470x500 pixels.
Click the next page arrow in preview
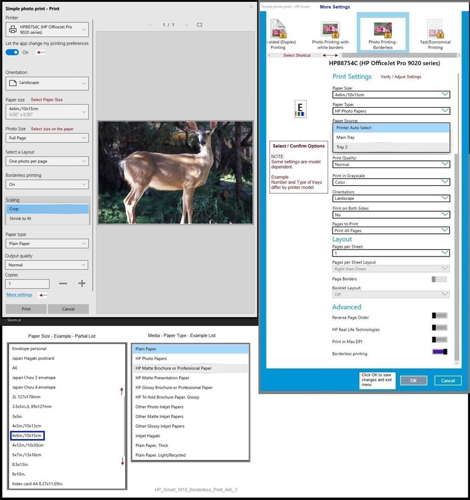tap(186, 25)
